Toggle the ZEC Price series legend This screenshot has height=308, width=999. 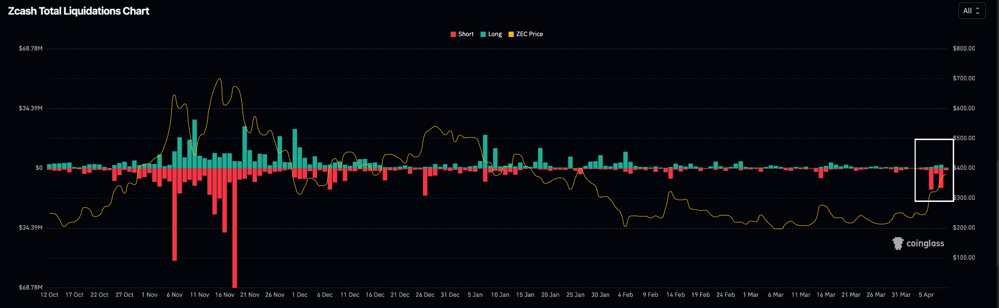526,34
